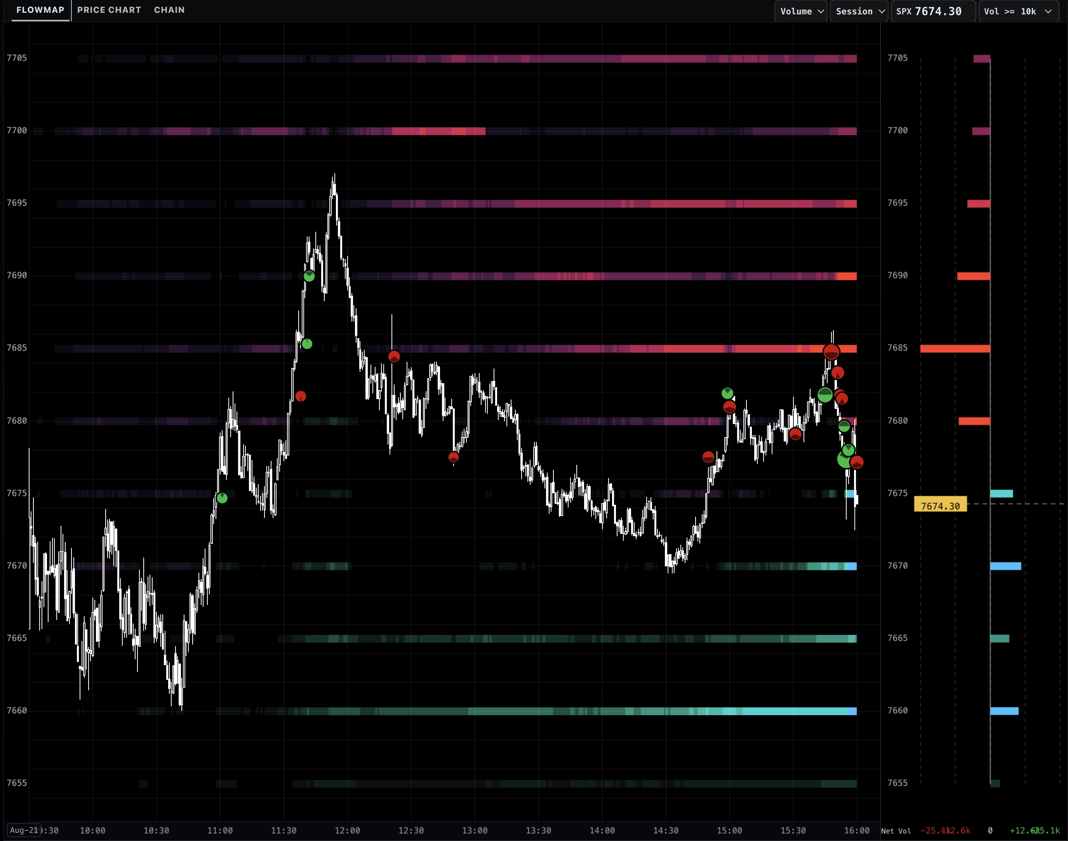Click the 7680 red net volume bar
1068x841 pixels.
(x=974, y=421)
